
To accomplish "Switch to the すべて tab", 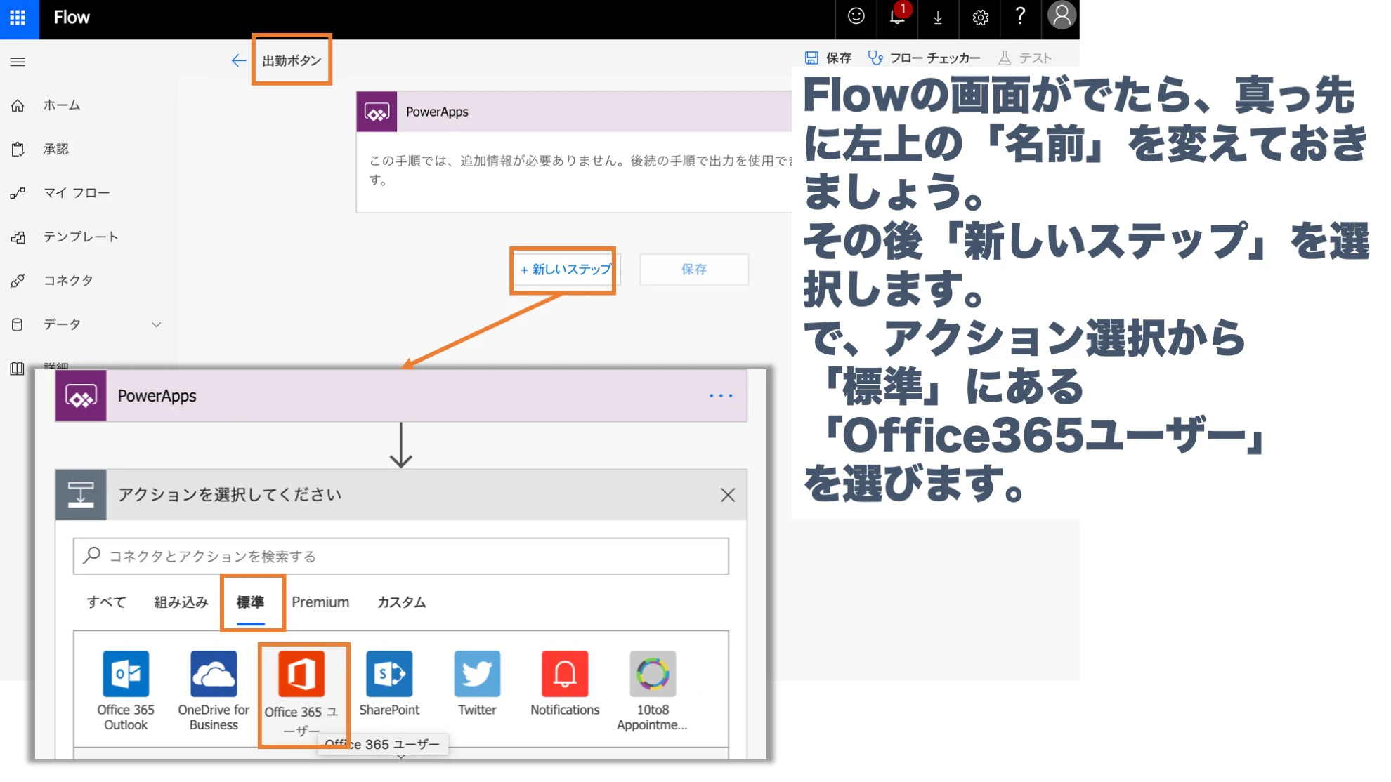I will [106, 602].
